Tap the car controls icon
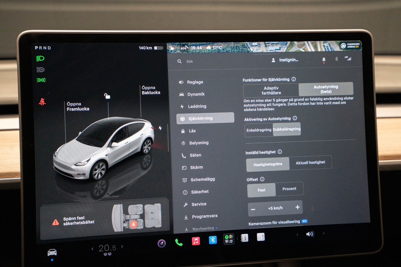401x267 pixels. (52, 252)
